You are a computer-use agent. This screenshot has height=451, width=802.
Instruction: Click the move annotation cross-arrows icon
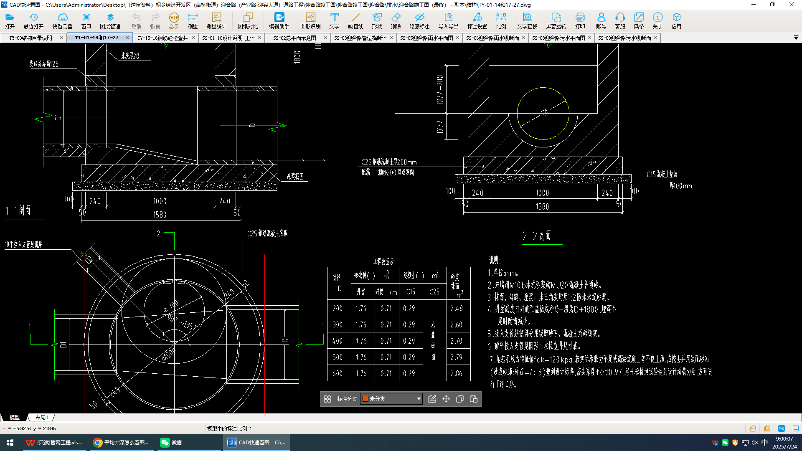(446, 399)
